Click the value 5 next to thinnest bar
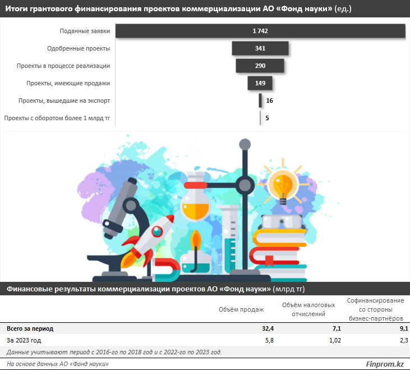Screen dimensions: 410x370 (267, 118)
